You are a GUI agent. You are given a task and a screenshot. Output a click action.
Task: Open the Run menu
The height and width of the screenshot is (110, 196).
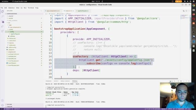coord(25,8)
